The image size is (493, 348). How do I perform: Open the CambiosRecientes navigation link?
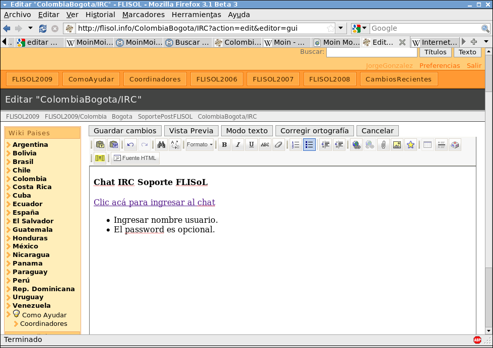398,79
